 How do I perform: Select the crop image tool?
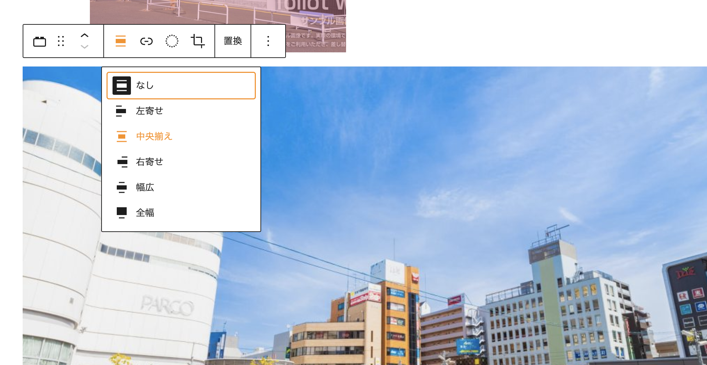click(197, 41)
